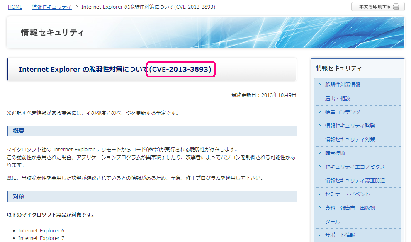Click the chevron beside ツール

[320, 221]
